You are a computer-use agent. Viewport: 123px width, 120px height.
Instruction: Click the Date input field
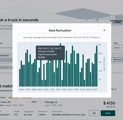[x=118, y=48]
